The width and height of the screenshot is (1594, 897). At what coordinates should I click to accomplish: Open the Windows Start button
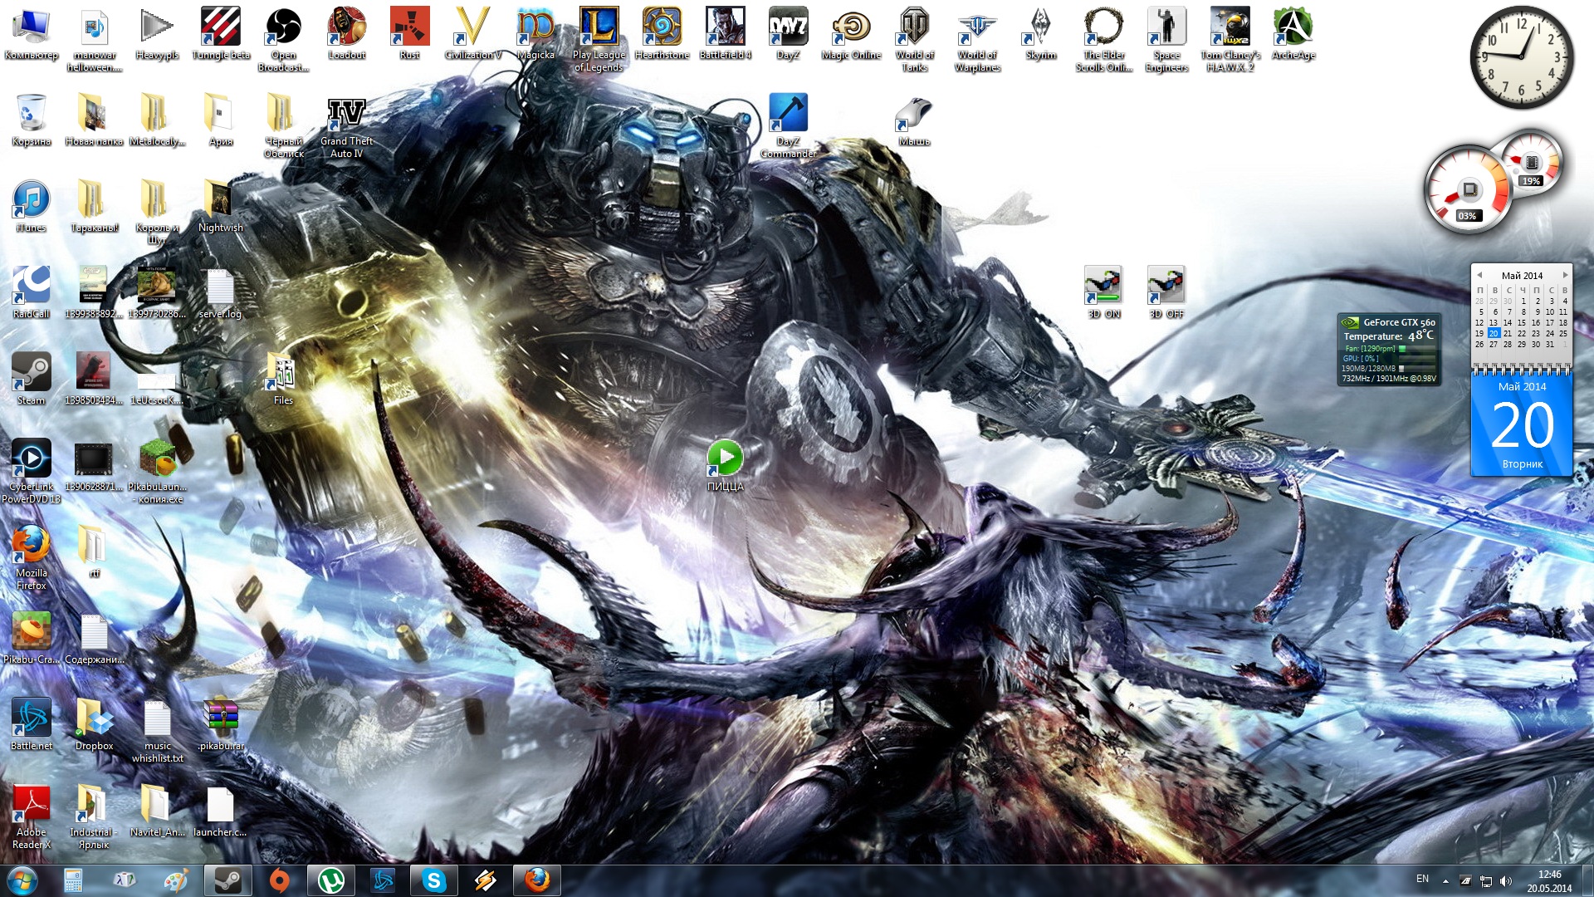pyautogui.click(x=22, y=880)
